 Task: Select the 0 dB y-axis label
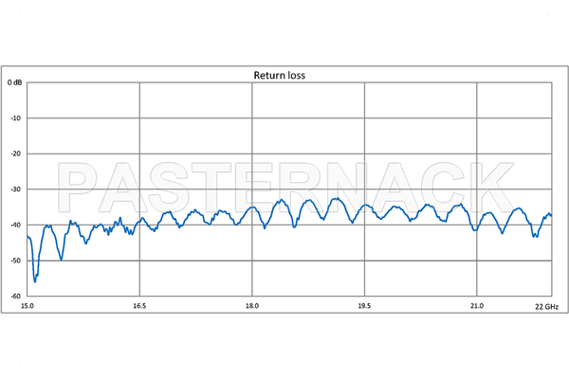click(14, 83)
